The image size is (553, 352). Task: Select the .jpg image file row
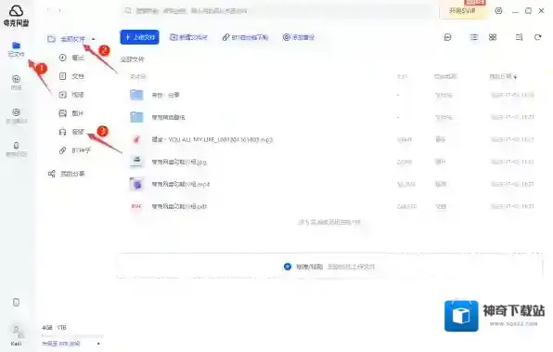pos(331,162)
